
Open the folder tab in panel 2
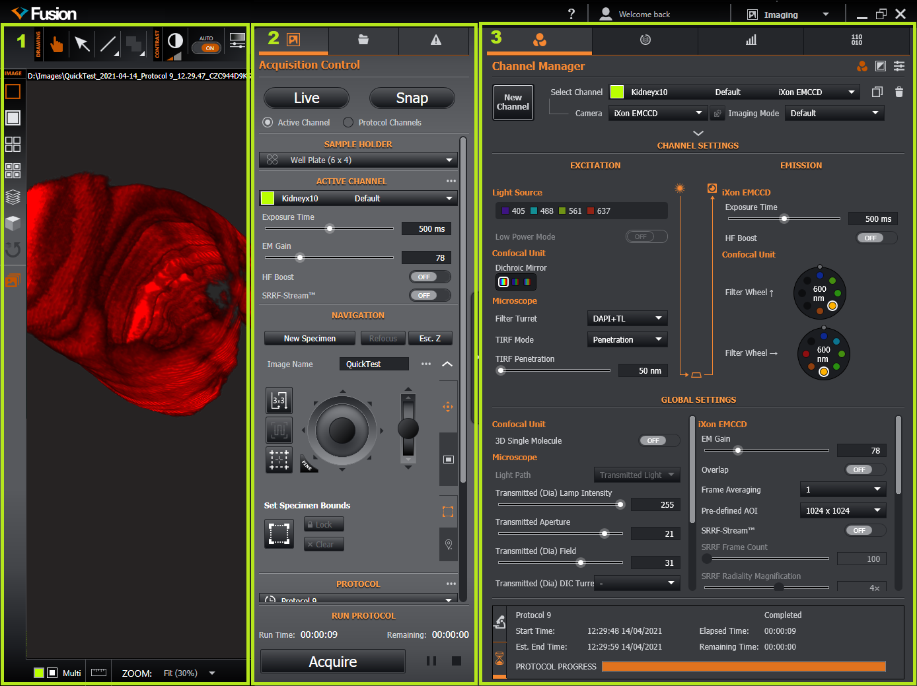(363, 40)
